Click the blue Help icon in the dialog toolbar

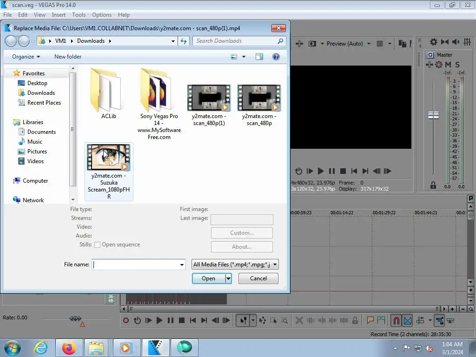(276, 57)
